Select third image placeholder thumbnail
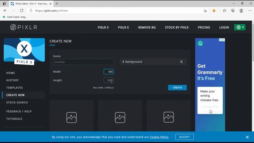 pos(169,116)
